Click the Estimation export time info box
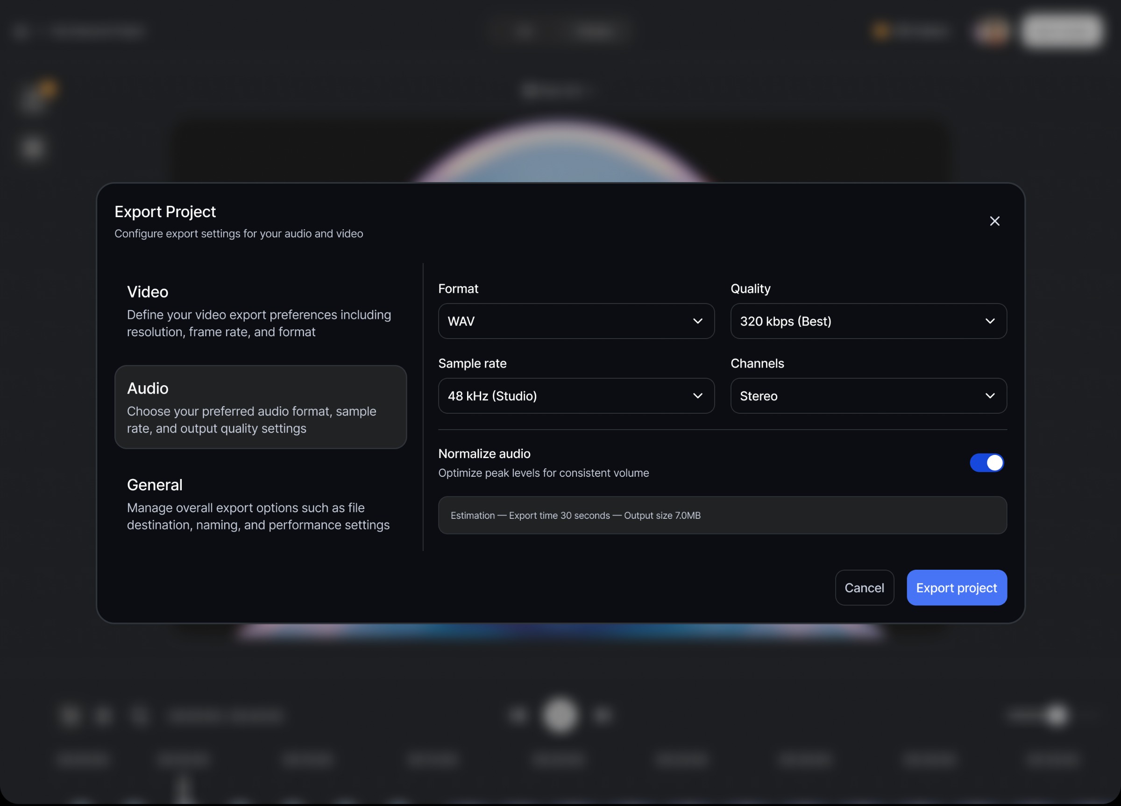1121x806 pixels. [x=722, y=516]
